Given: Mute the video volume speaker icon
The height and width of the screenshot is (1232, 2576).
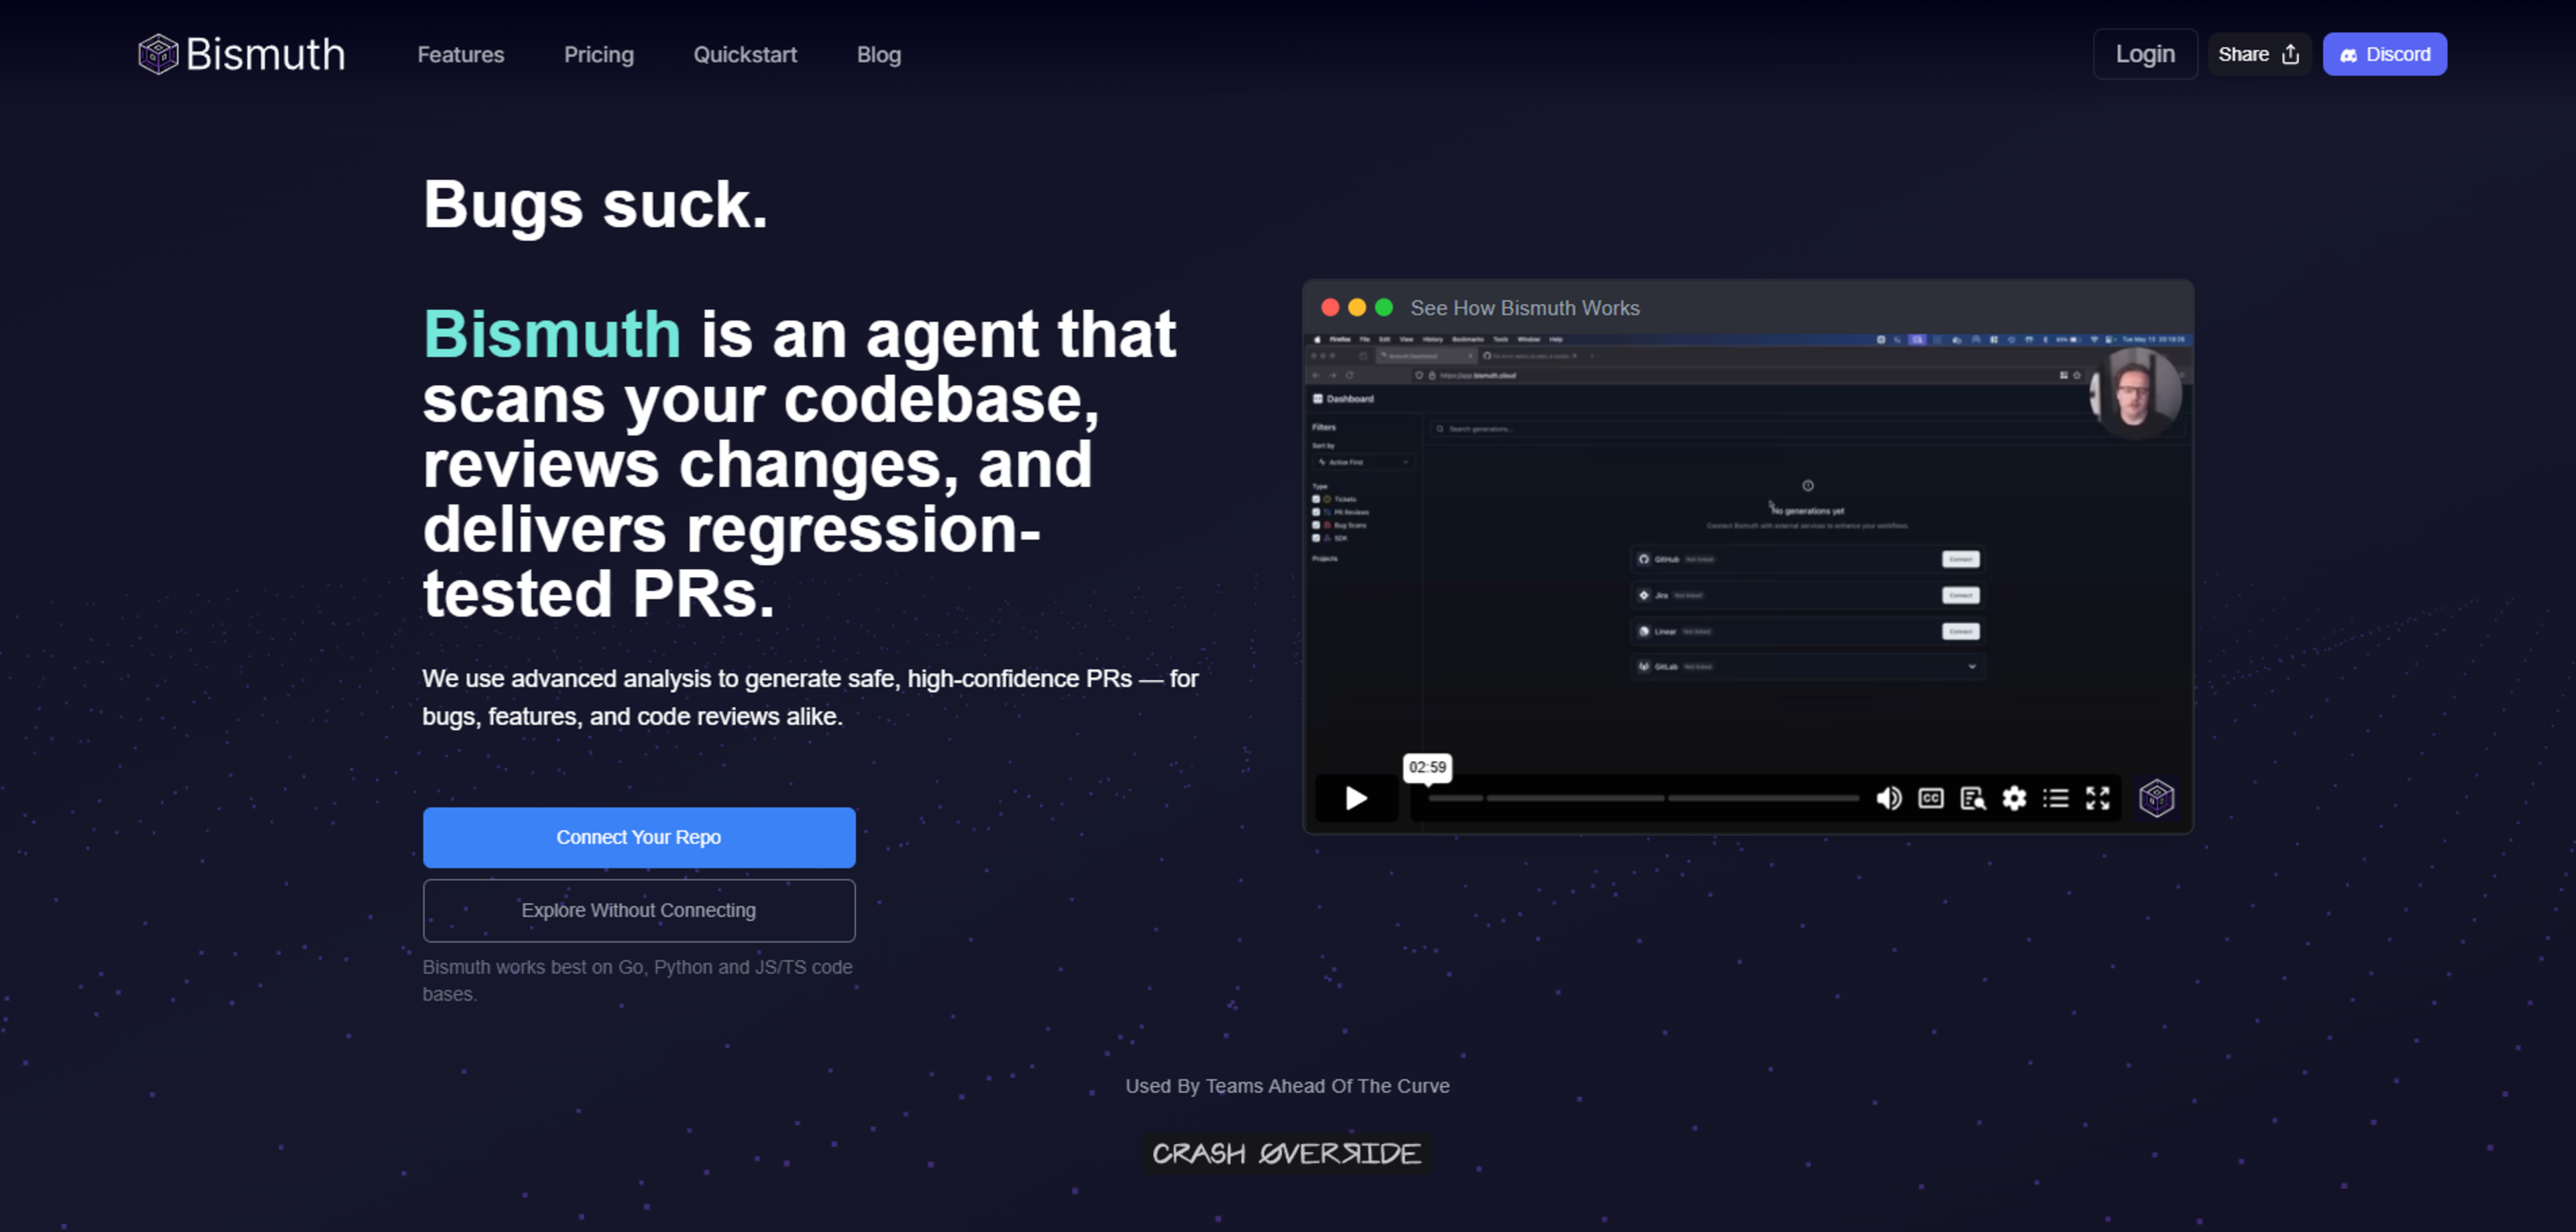Looking at the screenshot, I should click(x=1888, y=798).
